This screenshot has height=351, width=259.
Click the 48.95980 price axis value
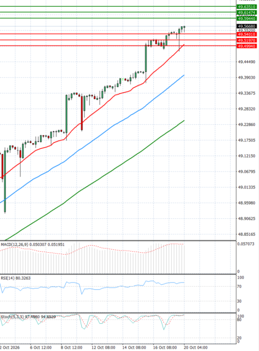click(246, 203)
